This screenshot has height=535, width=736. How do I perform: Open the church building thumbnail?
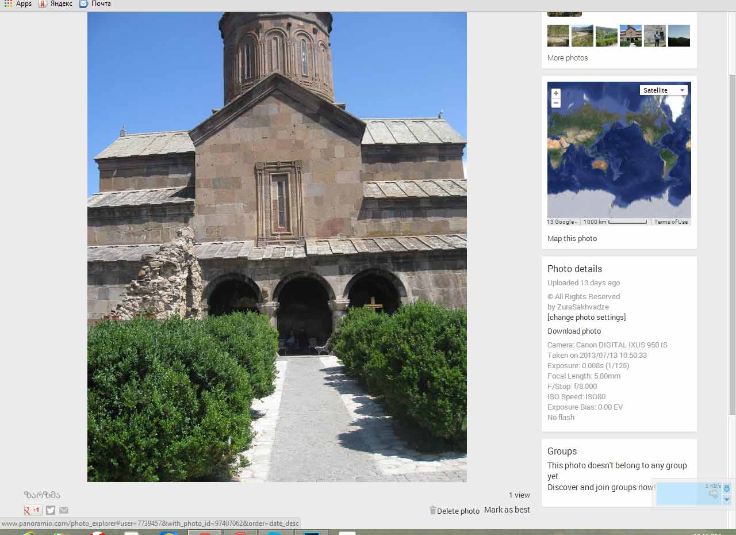(x=630, y=36)
